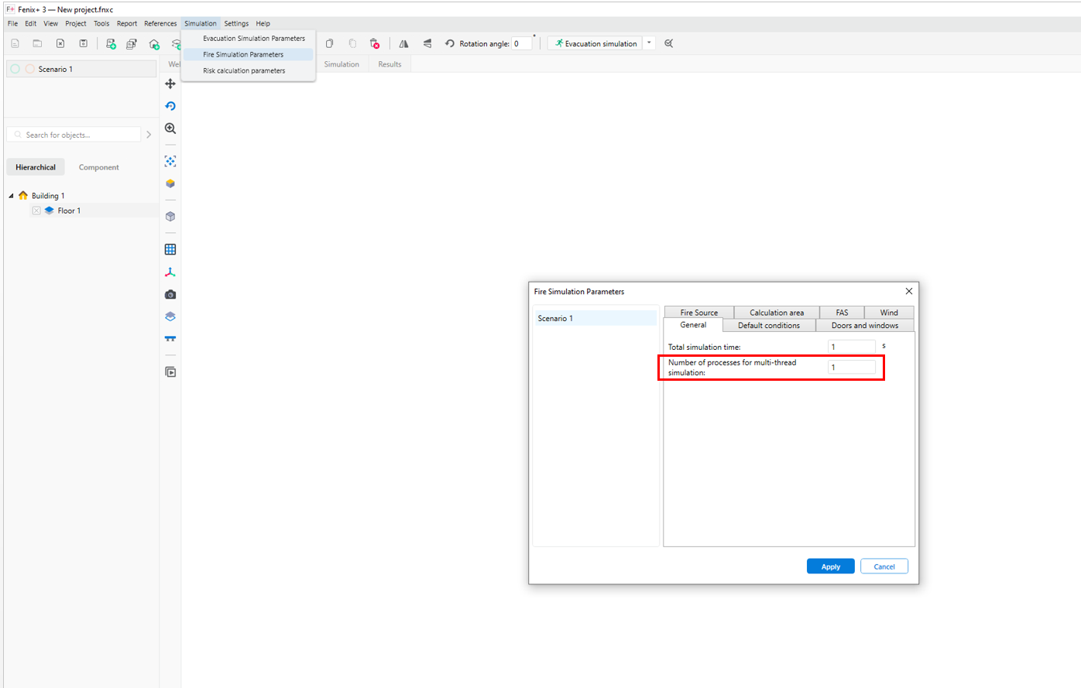Collapse the Building 1 tree node
1081x688 pixels.
point(11,196)
